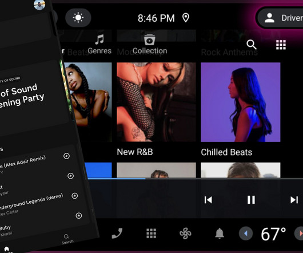The image size is (303, 253).
Task: Open the pink app grid icon
Action: click(x=281, y=45)
